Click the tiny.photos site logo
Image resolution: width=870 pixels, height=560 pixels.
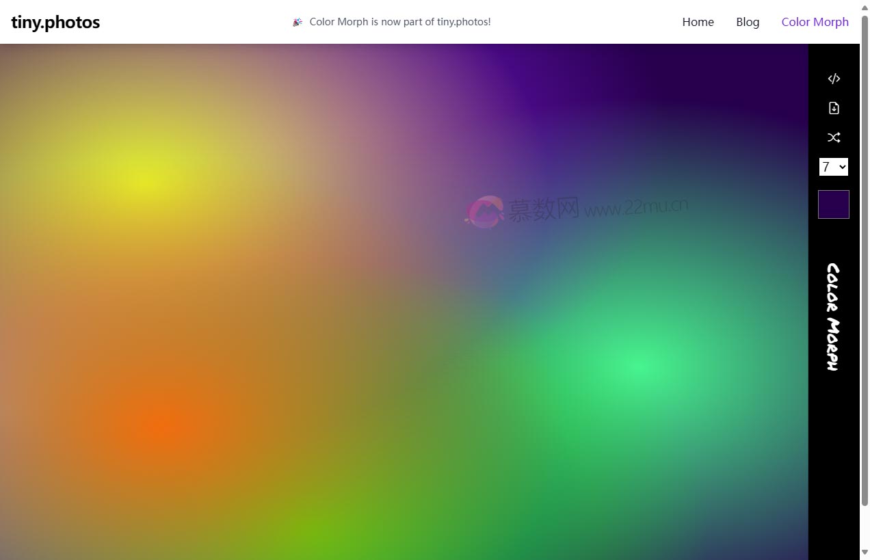55,22
